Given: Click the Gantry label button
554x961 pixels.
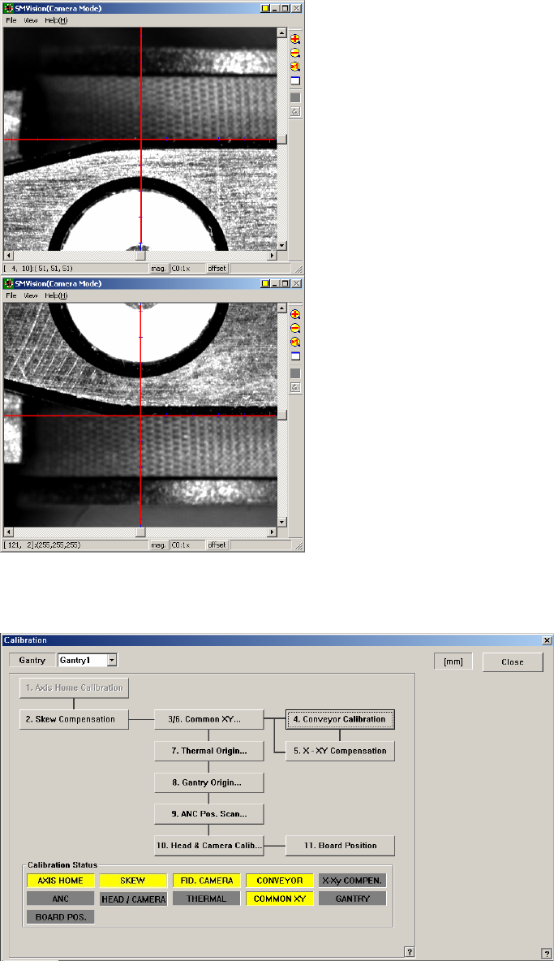Looking at the screenshot, I should pos(32,660).
